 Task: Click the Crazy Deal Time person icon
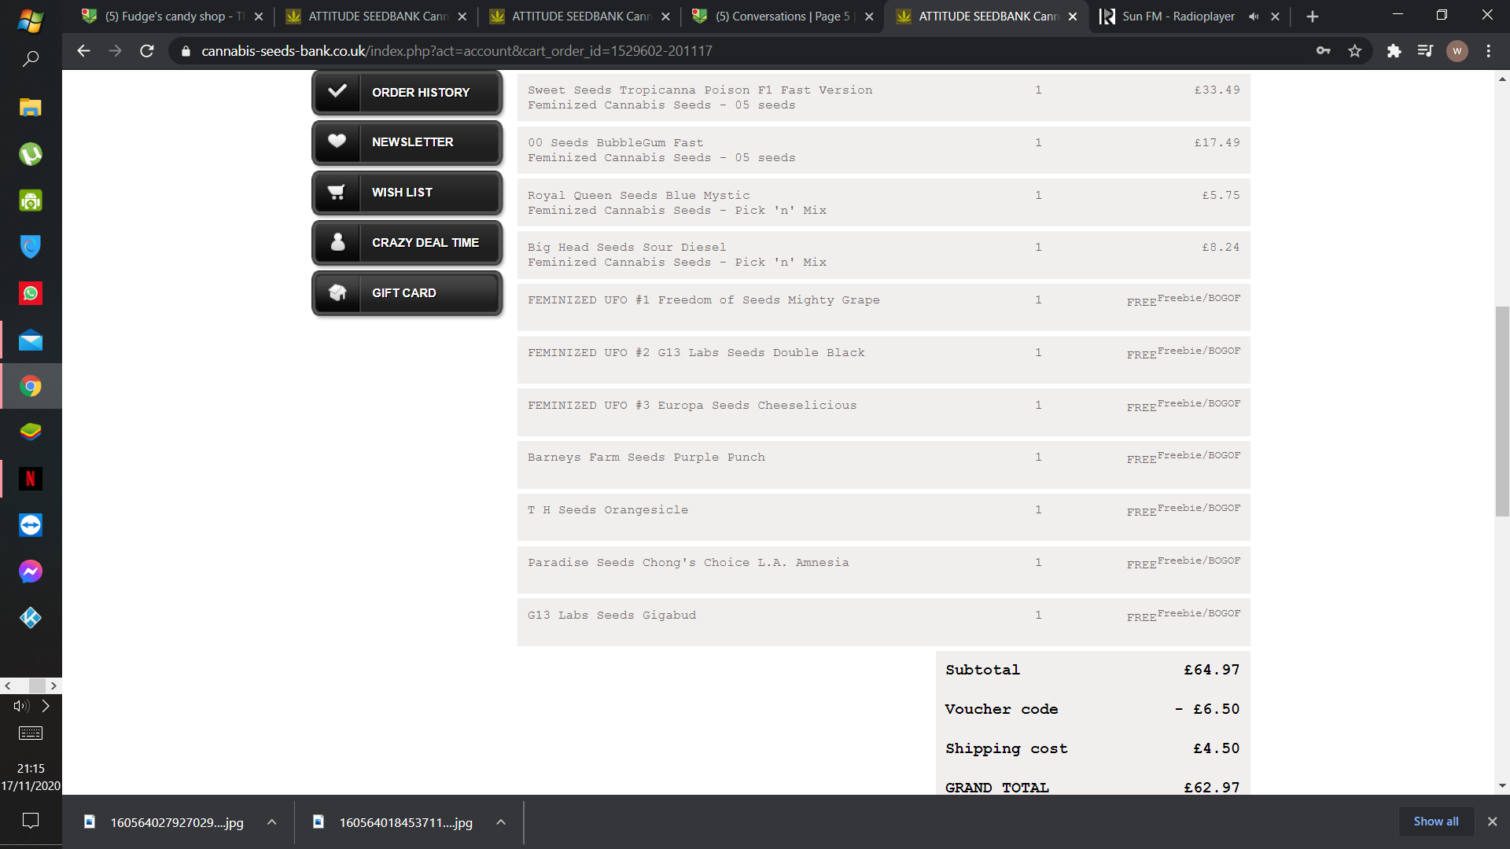337,242
